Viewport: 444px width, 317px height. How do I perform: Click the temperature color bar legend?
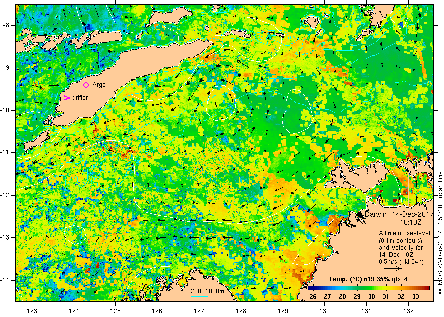[x=369, y=288]
